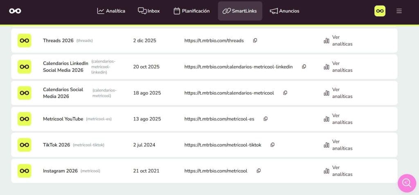Viewport: 419px width, 195px height.
Task: Copy the Metricool YouTube link URL
Action: [x=266, y=119]
